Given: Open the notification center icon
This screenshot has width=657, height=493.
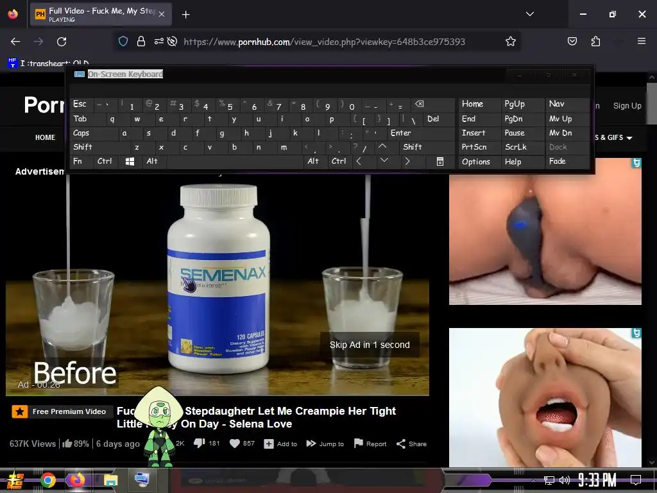Looking at the screenshot, I should click(636, 480).
